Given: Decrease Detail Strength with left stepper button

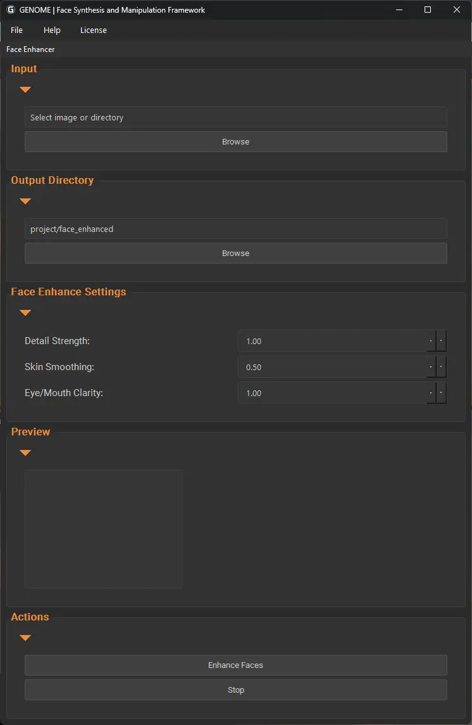Looking at the screenshot, I should click(x=431, y=341).
